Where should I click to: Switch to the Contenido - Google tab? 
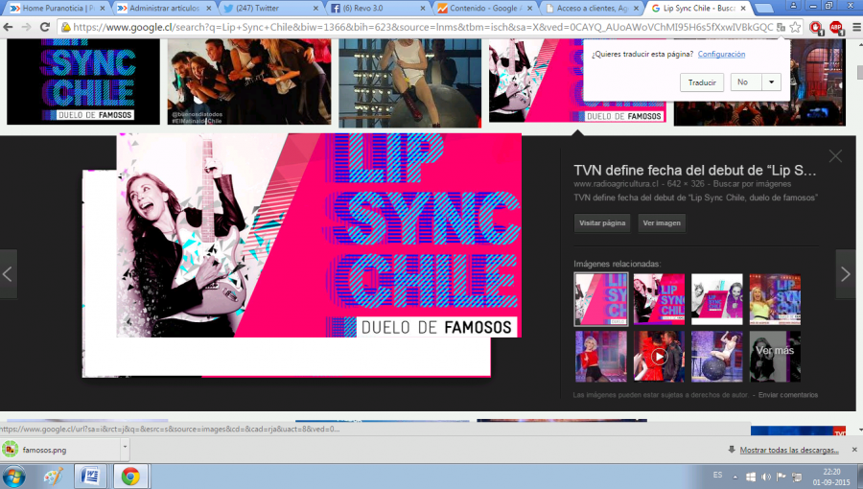(x=484, y=9)
